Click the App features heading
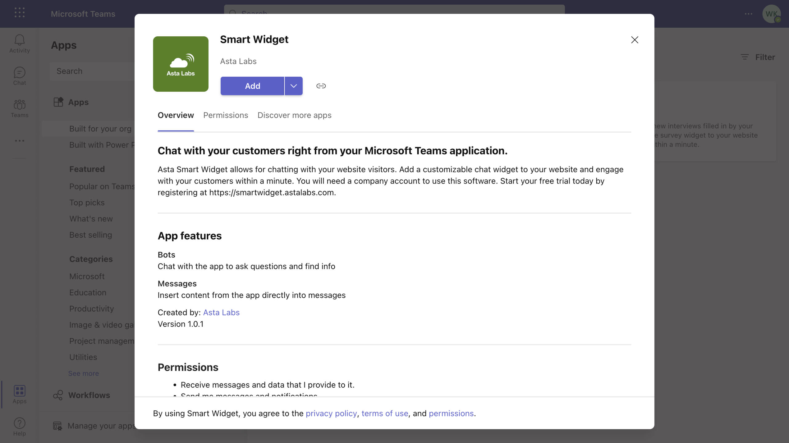789x443 pixels. coord(190,236)
